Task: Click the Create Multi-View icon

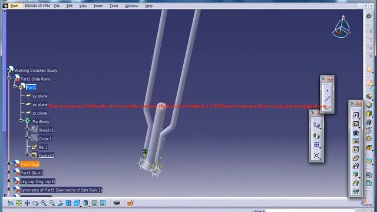Action: pos(68,203)
